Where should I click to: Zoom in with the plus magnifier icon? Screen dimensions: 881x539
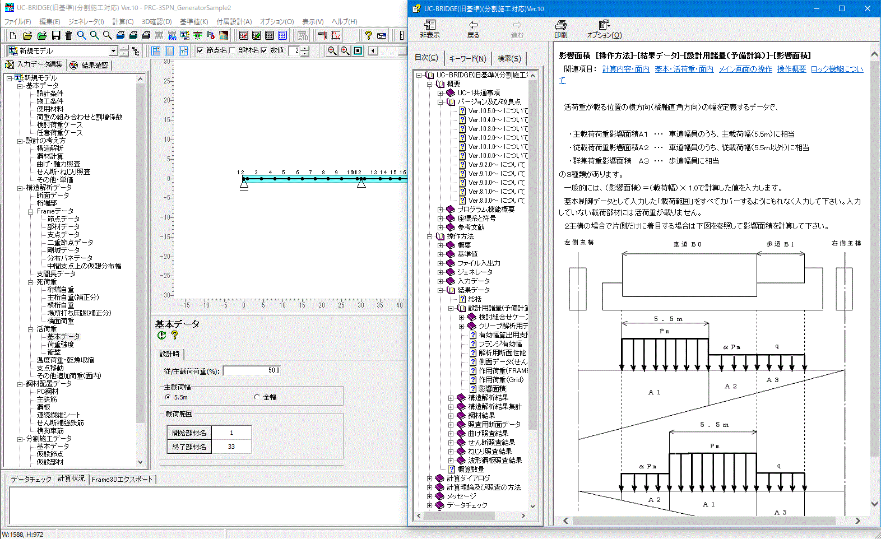click(345, 51)
